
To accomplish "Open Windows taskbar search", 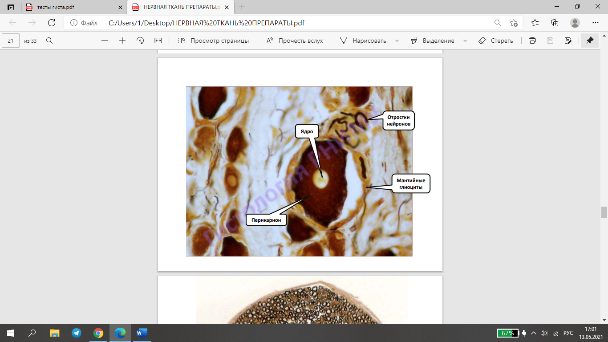I will pos(32,333).
